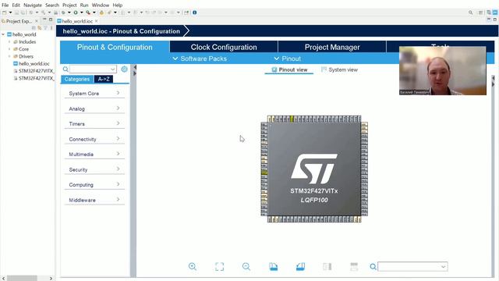Open the Navigate menu
Viewport: 499px width, 281px height.
point(33,5)
